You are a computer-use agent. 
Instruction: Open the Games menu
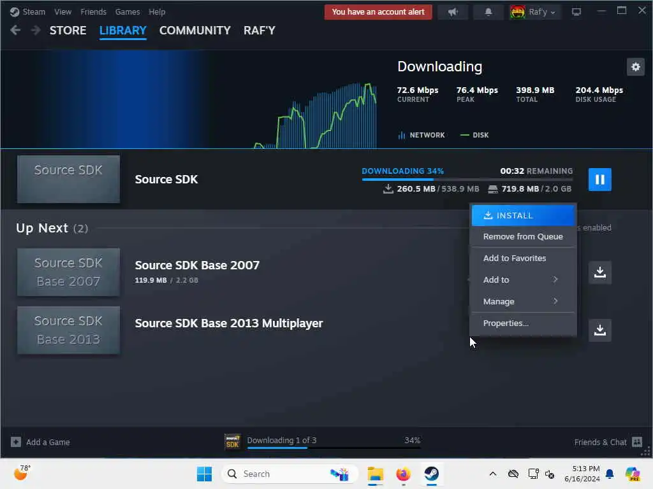[128, 12]
